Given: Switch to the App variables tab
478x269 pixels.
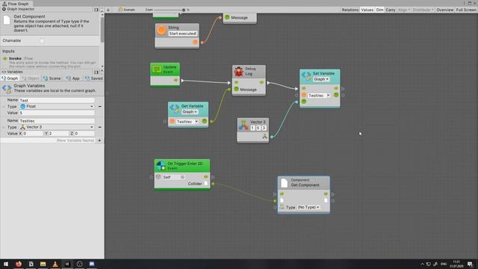Looking at the screenshot, I should pyautogui.click(x=73, y=78).
